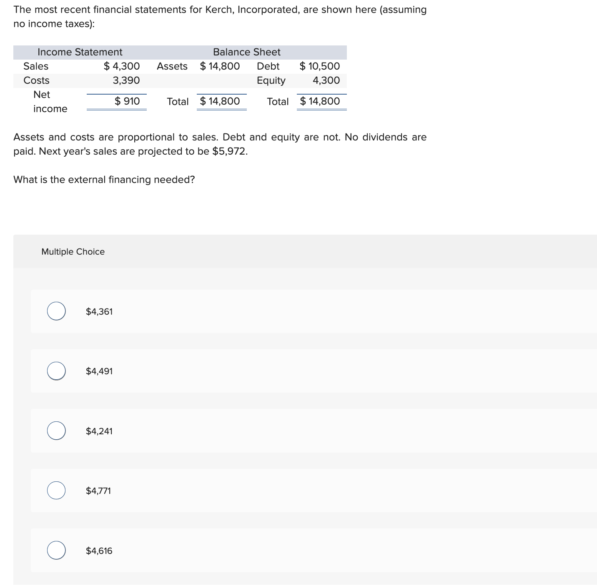Click the $4,361 answer label text
This screenshot has width=597, height=586.
coord(99,311)
